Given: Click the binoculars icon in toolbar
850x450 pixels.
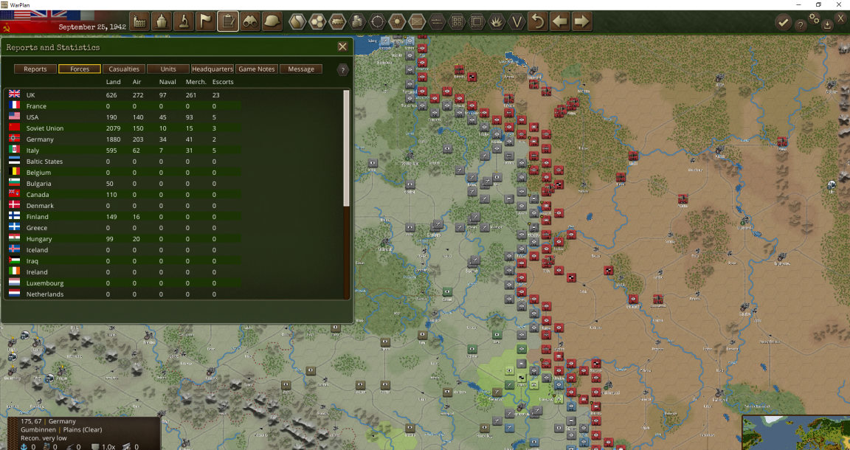Looking at the screenshot, I should [x=250, y=21].
